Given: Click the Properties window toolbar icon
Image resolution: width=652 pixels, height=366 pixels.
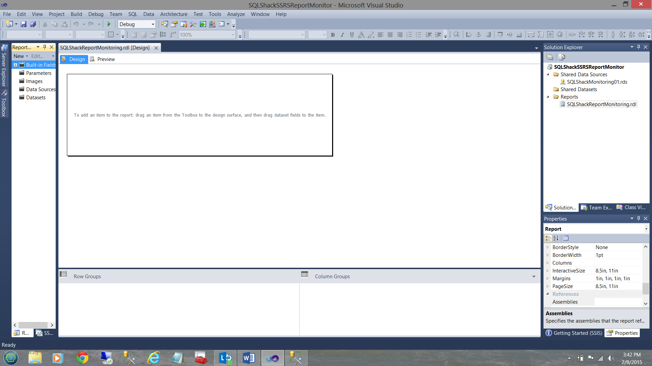Looking at the screenshot, I should coord(174,24).
